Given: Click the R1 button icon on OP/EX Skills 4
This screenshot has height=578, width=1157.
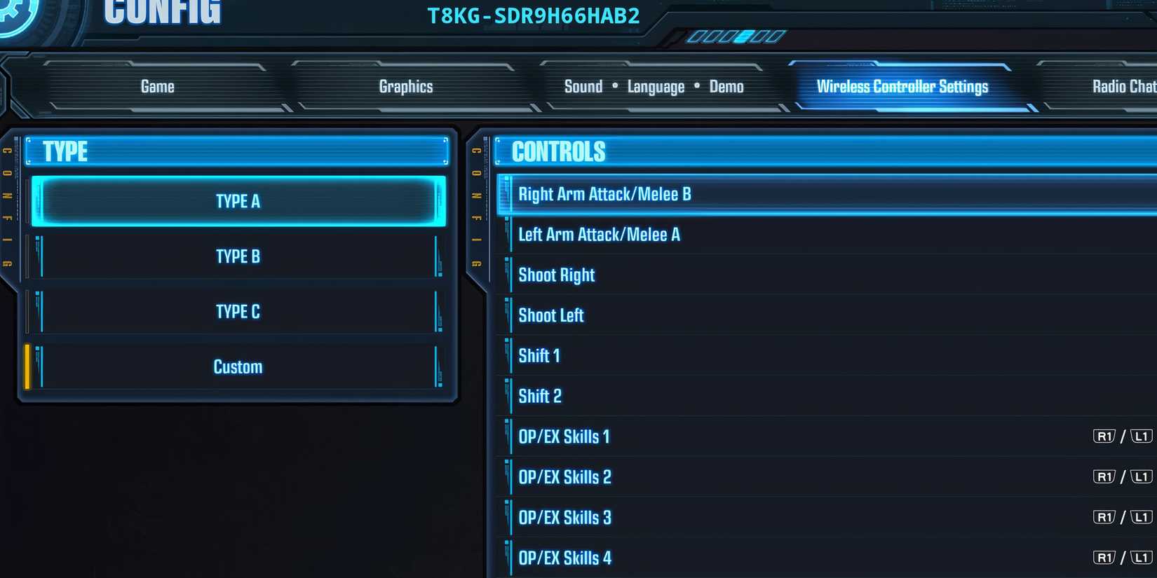Looking at the screenshot, I should click(1104, 558).
